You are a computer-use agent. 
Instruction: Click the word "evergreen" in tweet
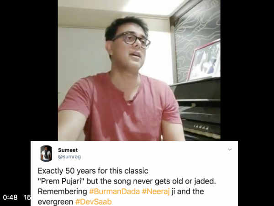coord(55,202)
